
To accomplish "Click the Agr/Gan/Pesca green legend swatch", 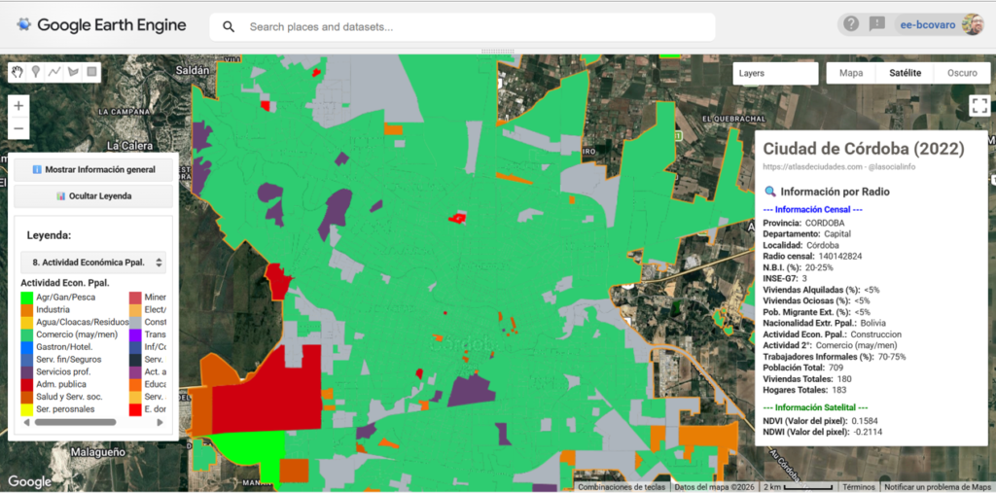I will coord(27,297).
